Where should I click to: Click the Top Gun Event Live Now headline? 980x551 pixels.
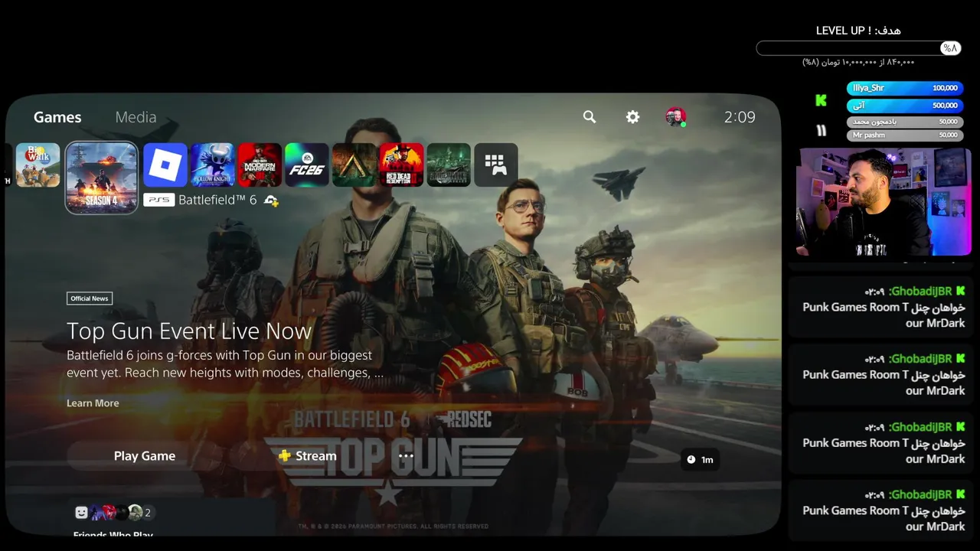[189, 331]
